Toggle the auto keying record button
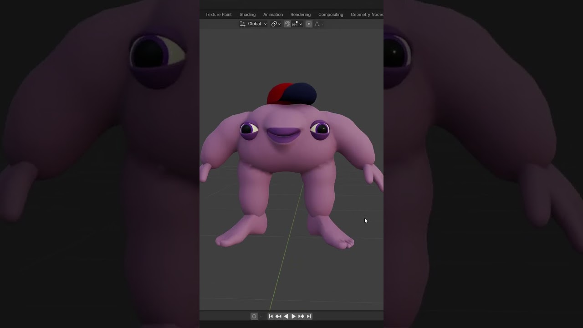Image resolution: width=583 pixels, height=328 pixels. [254, 316]
